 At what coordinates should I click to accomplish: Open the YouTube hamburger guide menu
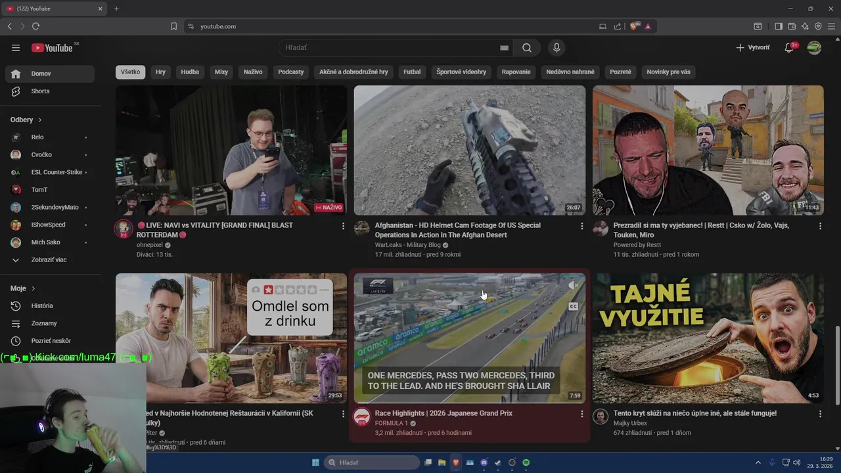16,47
